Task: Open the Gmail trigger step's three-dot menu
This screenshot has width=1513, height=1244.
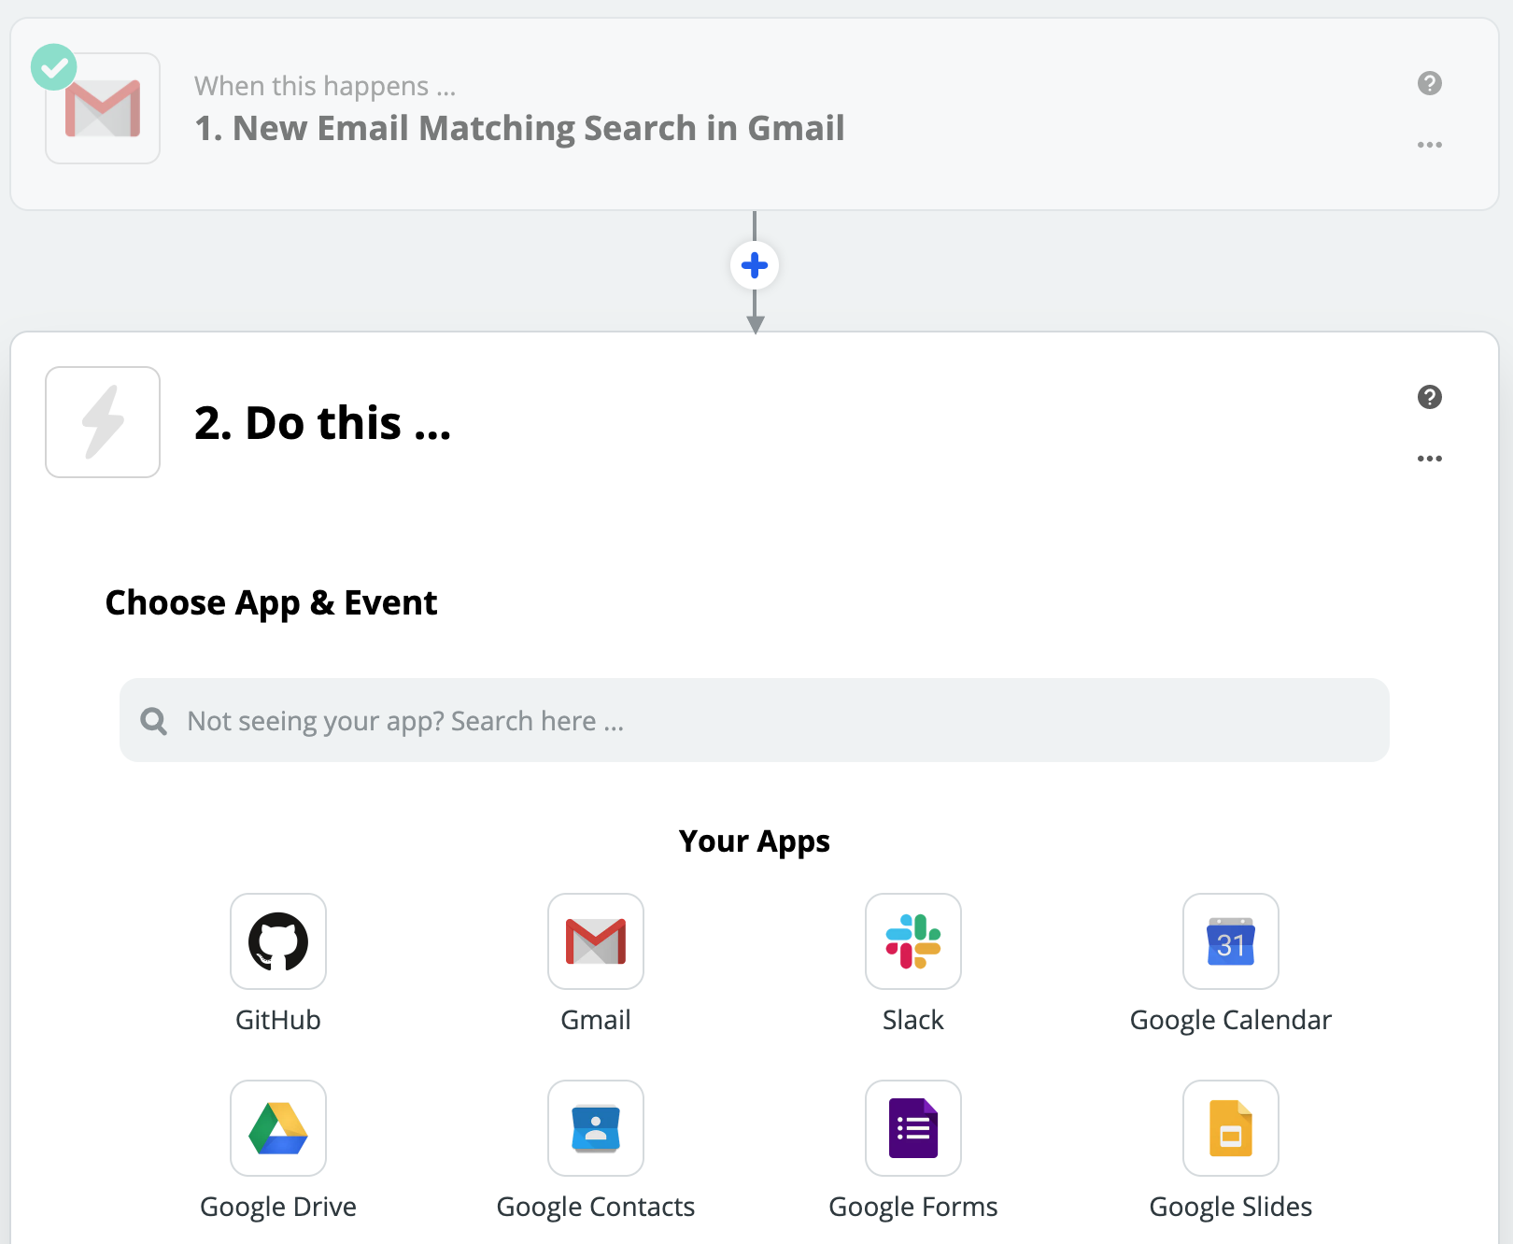Action: click(x=1430, y=145)
